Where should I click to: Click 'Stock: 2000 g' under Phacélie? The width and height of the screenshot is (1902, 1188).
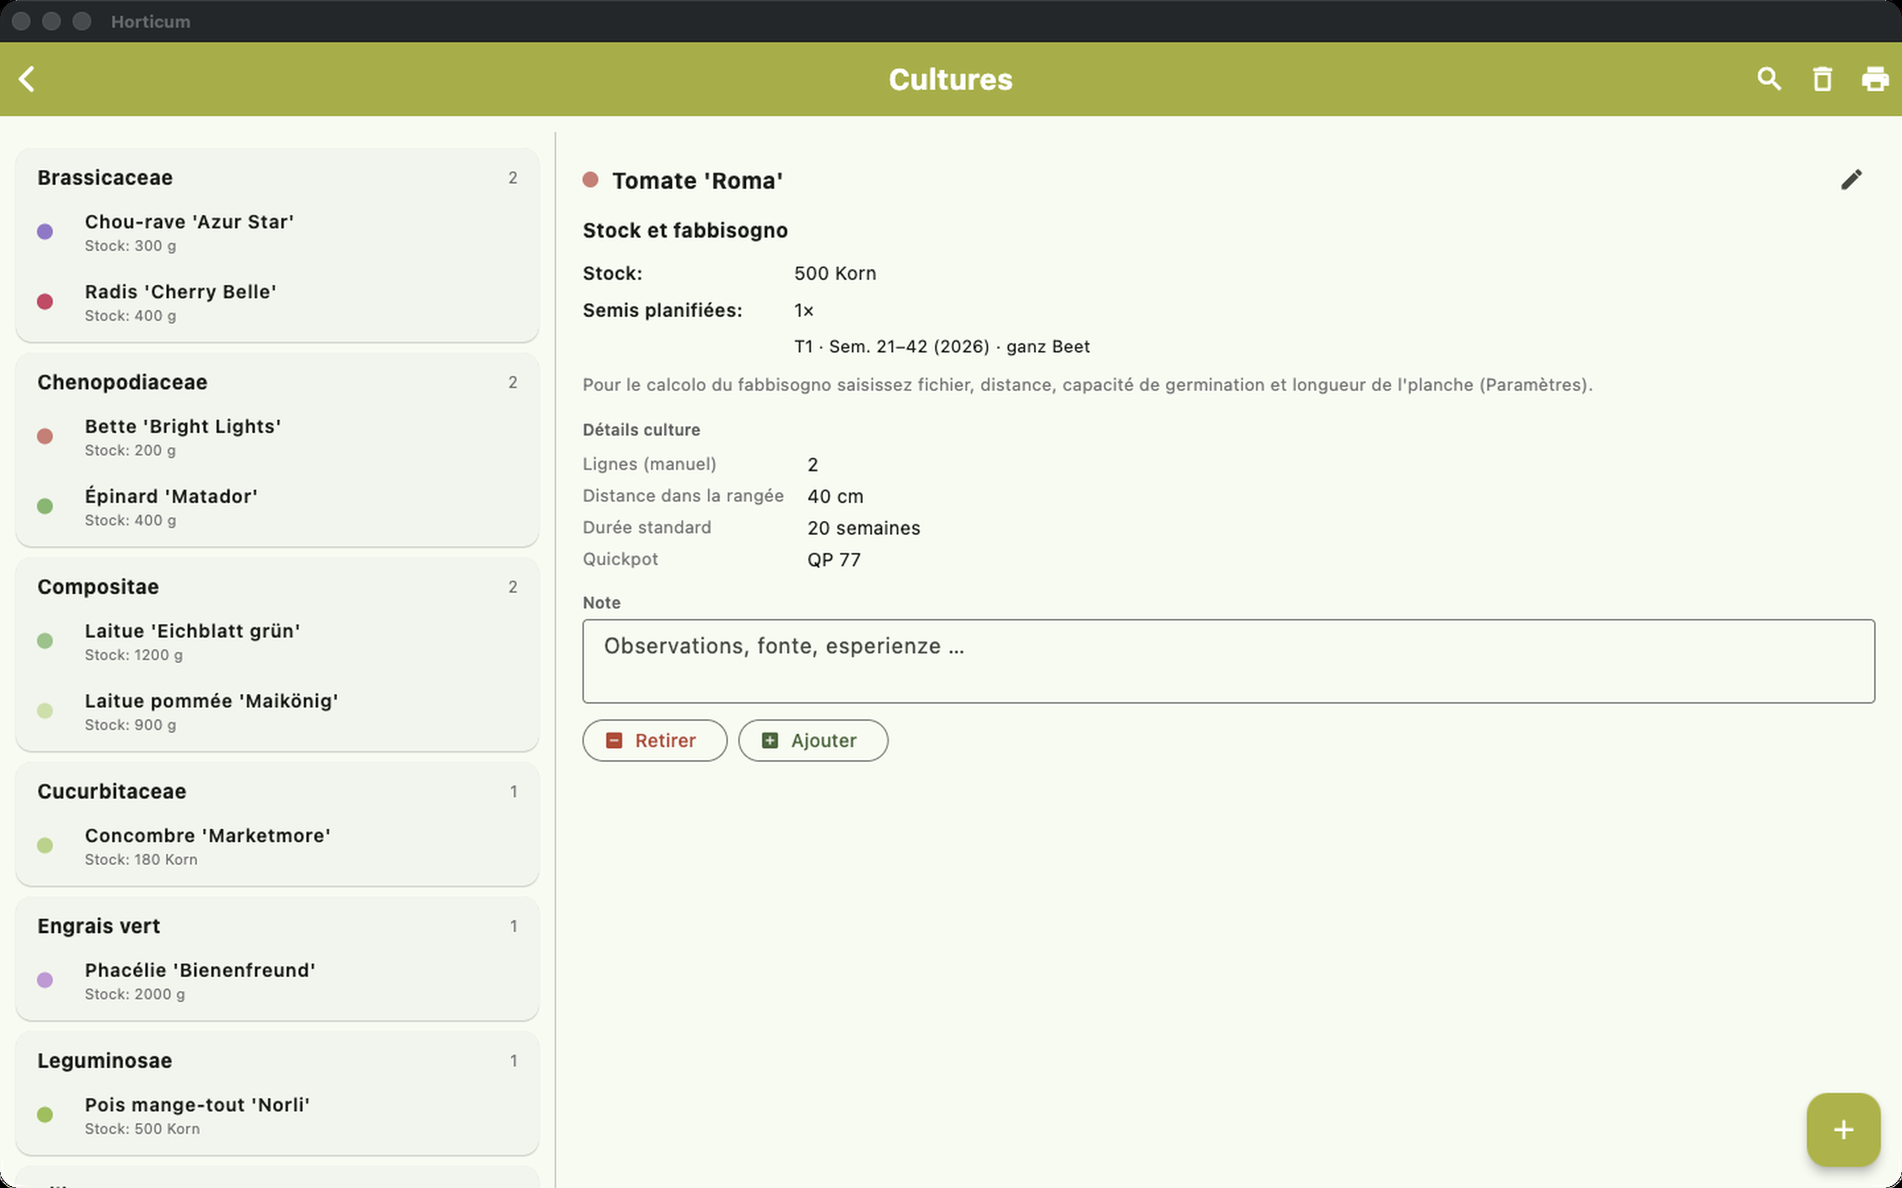pos(135,994)
